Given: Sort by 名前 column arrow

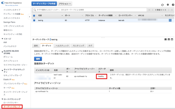Looking at the screenshot, I should pyautogui.click(x=62, y=15).
